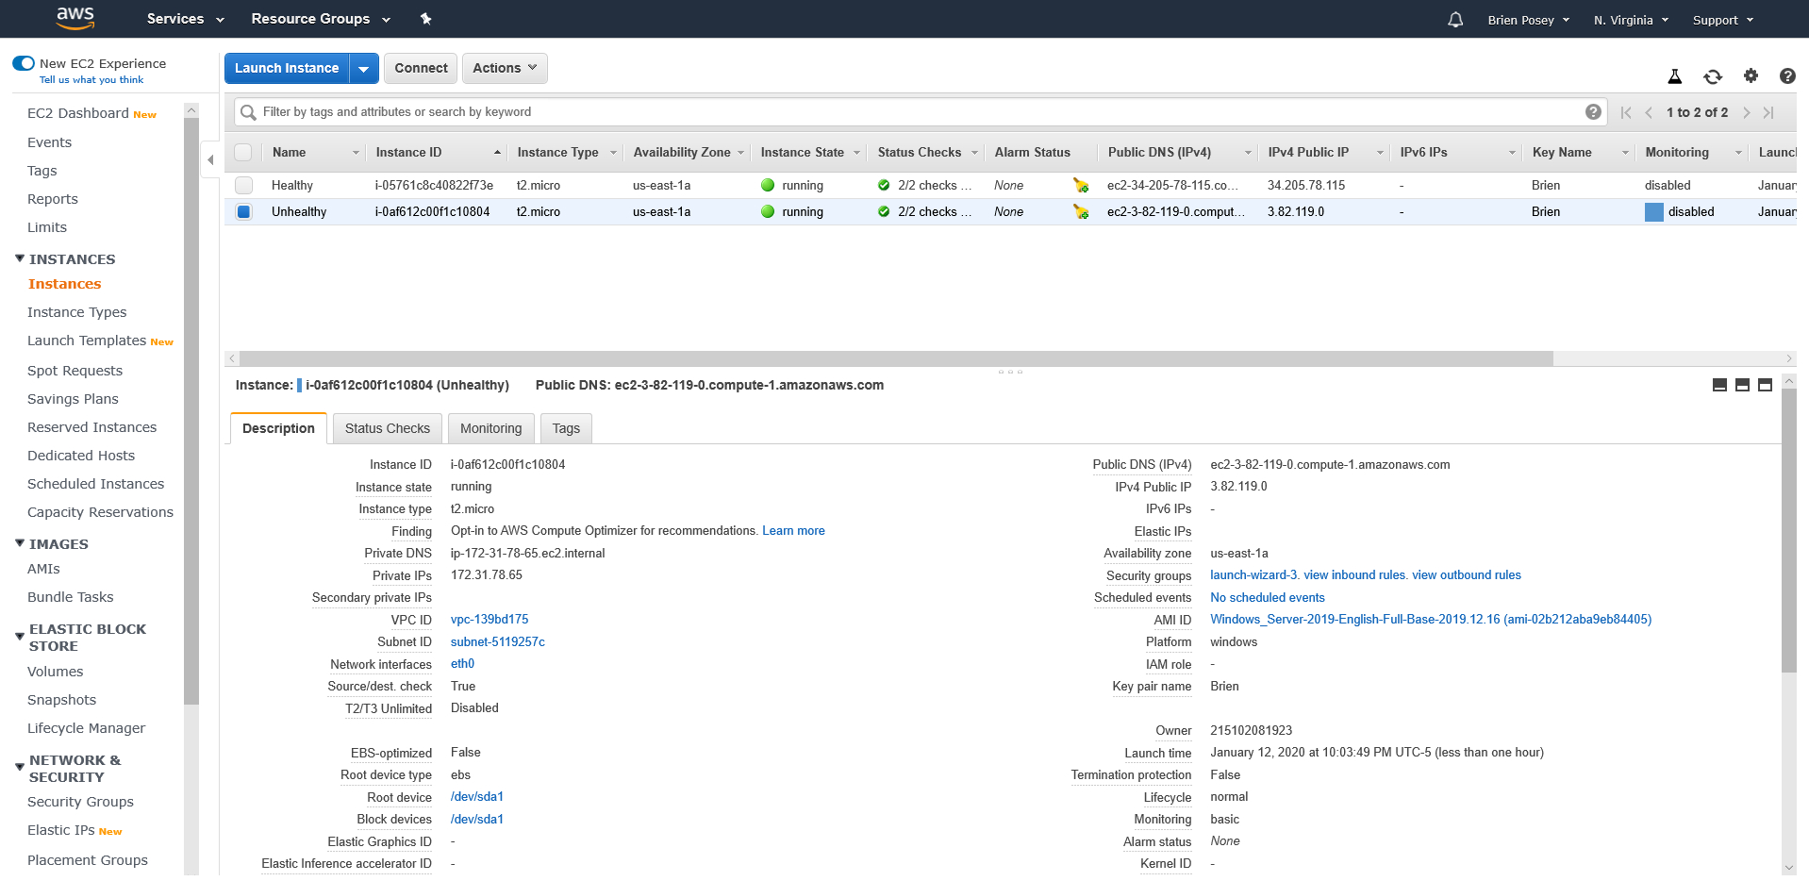Collapse the left navigation pane arrow

(210, 159)
